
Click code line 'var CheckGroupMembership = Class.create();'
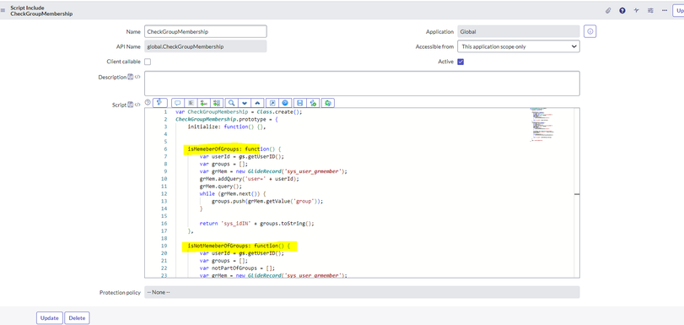tap(239, 111)
